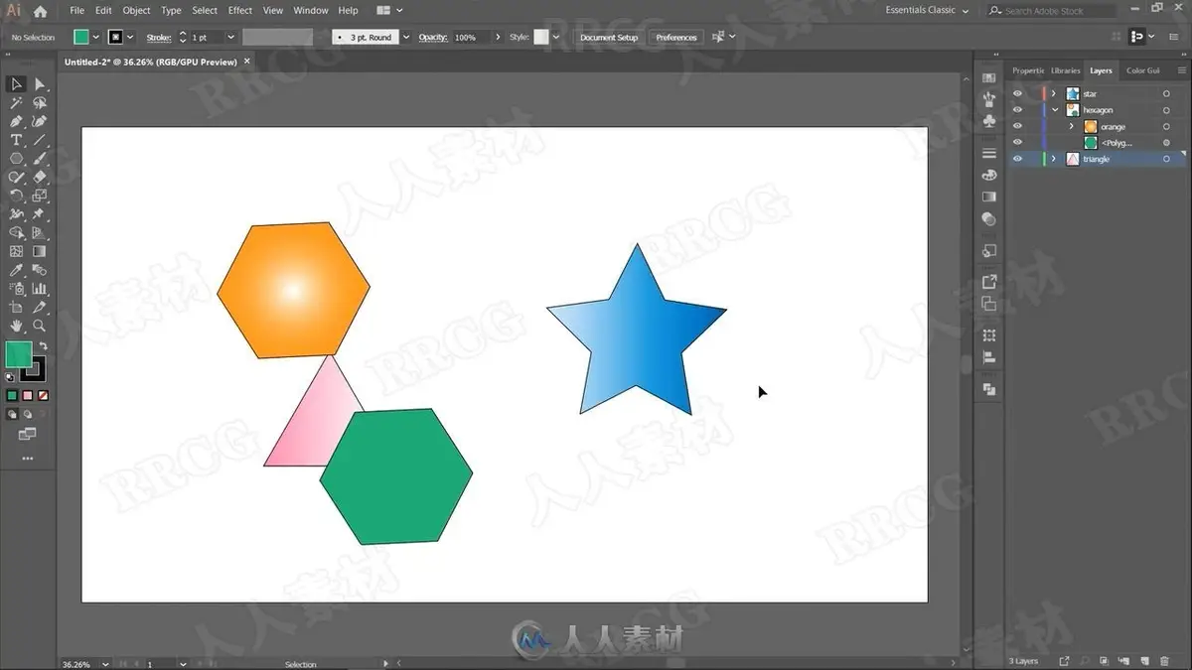Select the Selection tool (black arrow)
The width and height of the screenshot is (1192, 670).
pyautogui.click(x=17, y=84)
